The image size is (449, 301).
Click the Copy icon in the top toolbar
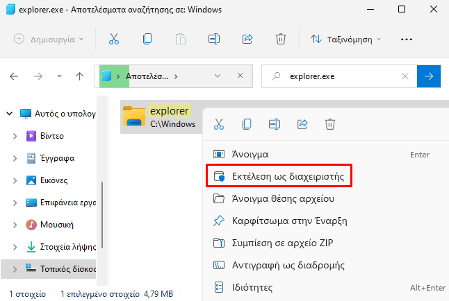pos(147,39)
